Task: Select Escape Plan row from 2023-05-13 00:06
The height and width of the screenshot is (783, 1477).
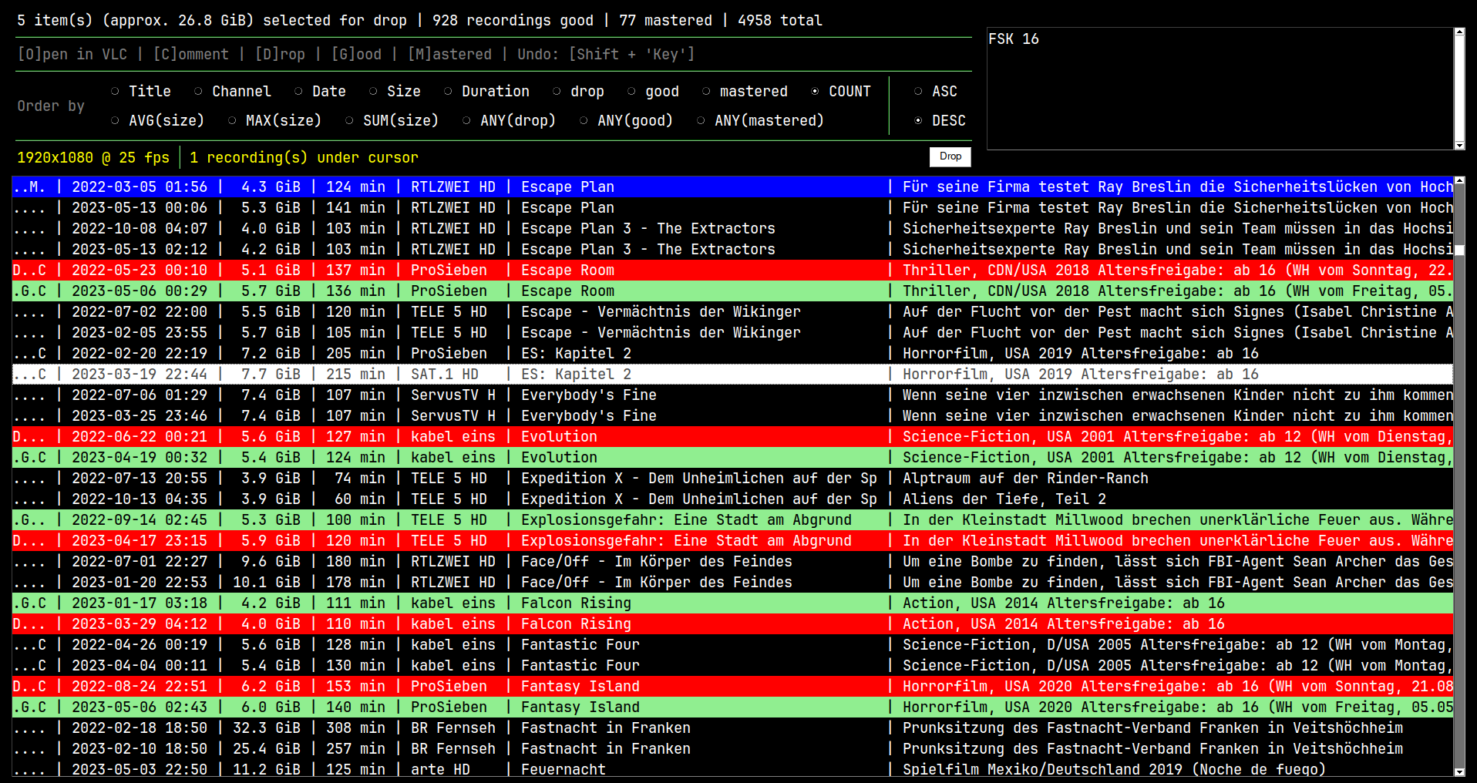Action: (732, 207)
